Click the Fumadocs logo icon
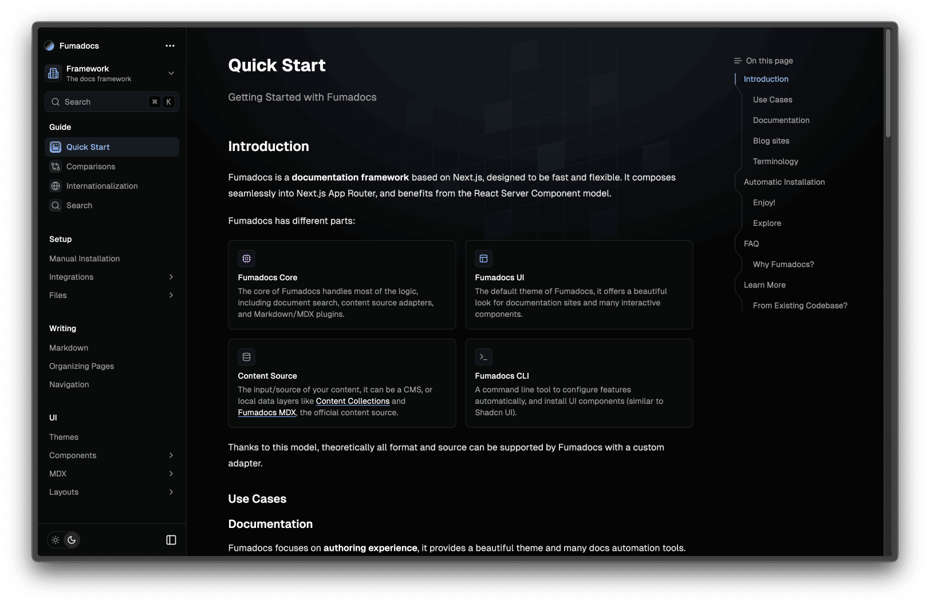 tap(49, 46)
